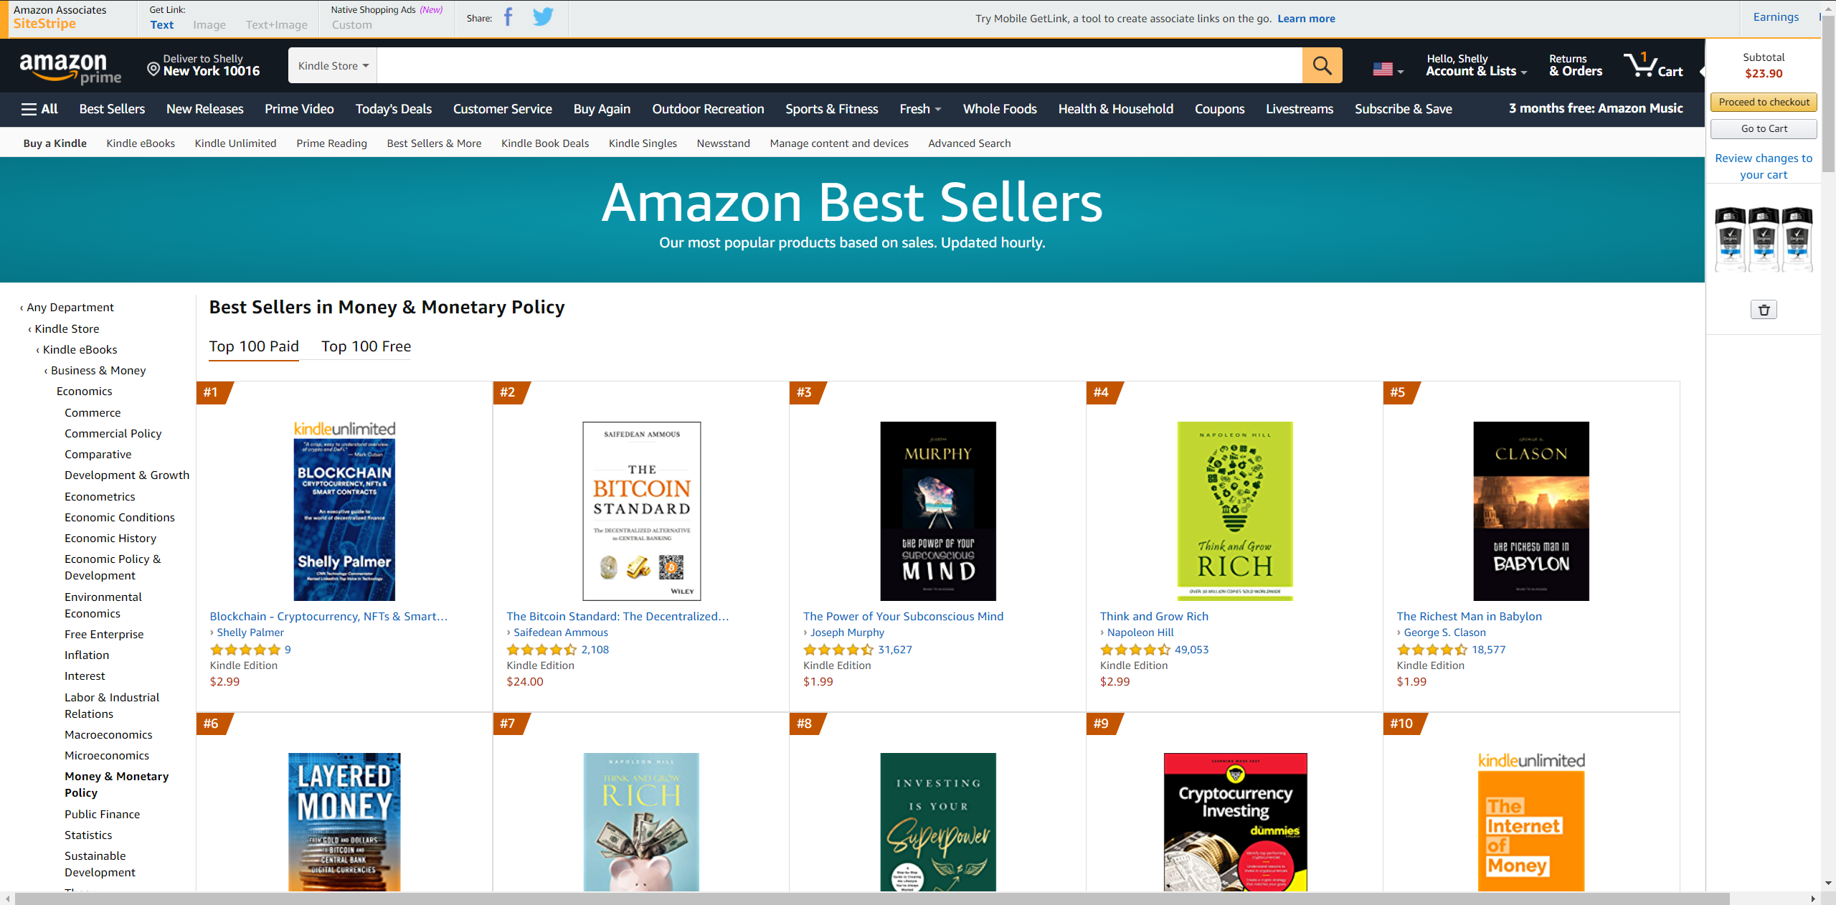Open the Think and Grow Rich cover thumbnail
The height and width of the screenshot is (905, 1836).
coord(1234,511)
